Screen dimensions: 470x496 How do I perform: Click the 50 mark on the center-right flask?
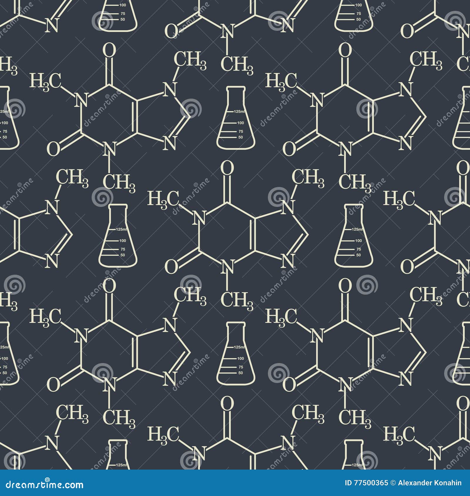click(358, 254)
